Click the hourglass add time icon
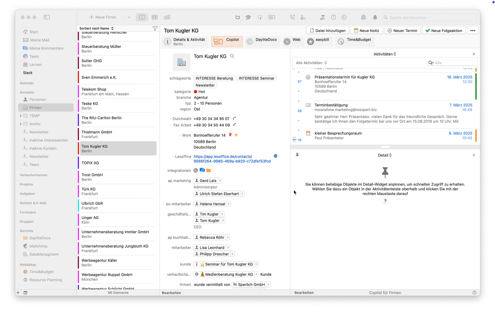The width and height of the screenshot is (495, 316). pos(323,17)
